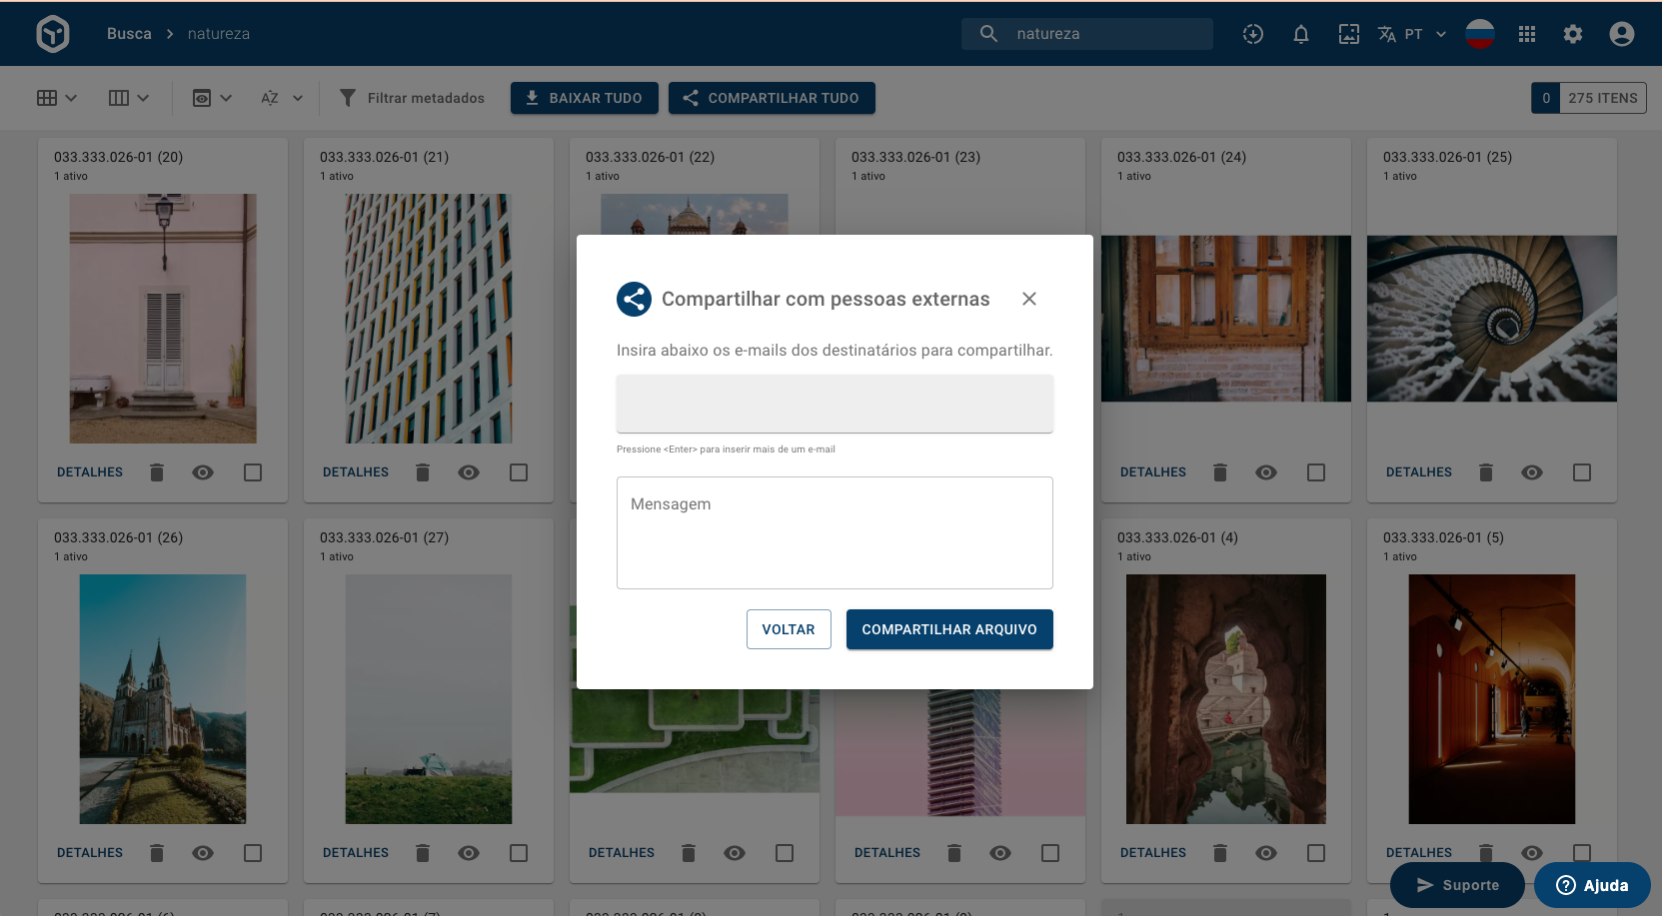Click COMPARTILHAR ARQUIVO button
This screenshot has height=916, width=1662.
coord(949,629)
